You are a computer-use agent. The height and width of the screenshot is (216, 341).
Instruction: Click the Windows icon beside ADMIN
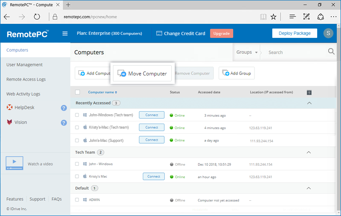point(85,200)
